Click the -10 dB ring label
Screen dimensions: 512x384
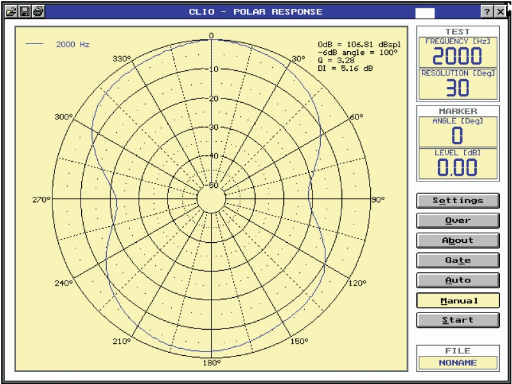pyautogui.click(x=212, y=69)
